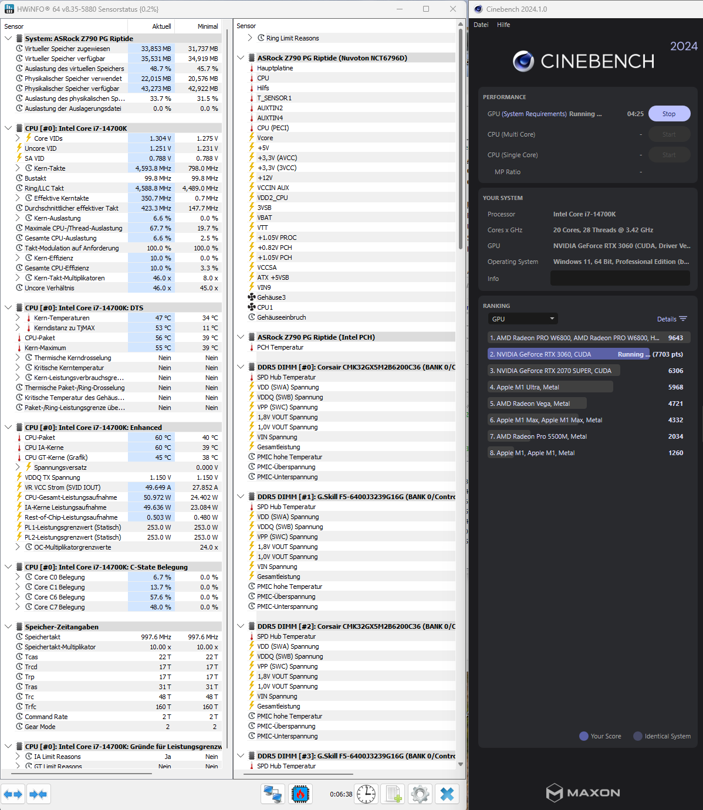Click the icon beside Speichertakt
This screenshot has height=810, width=703.
point(19,637)
